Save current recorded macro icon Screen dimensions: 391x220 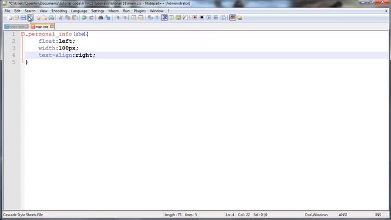[223, 18]
